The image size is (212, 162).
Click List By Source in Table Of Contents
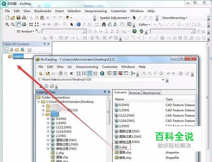point(11,50)
